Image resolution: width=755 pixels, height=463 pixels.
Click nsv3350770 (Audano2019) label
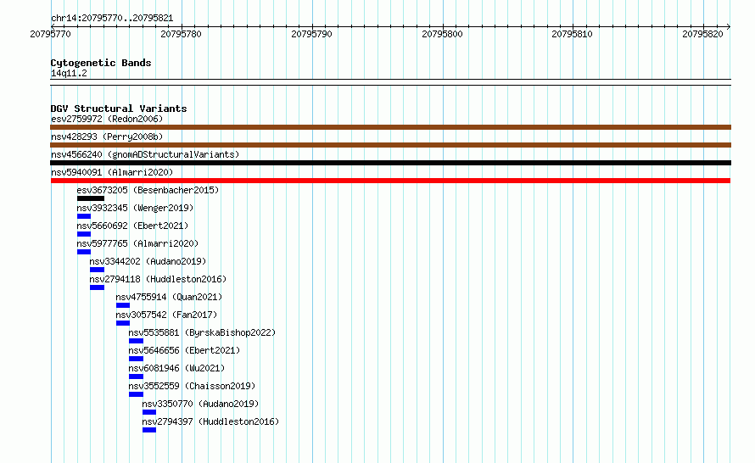[200, 404]
